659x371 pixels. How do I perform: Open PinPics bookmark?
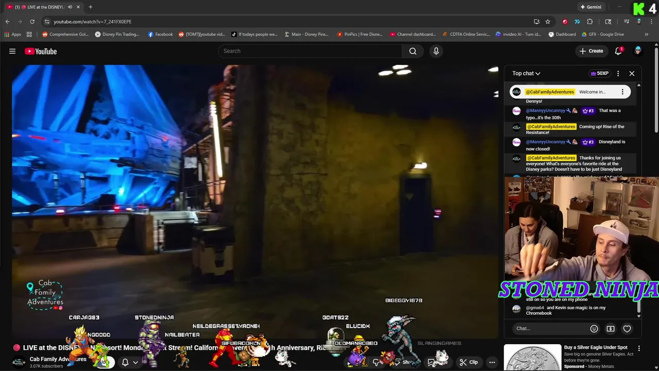pos(360,35)
